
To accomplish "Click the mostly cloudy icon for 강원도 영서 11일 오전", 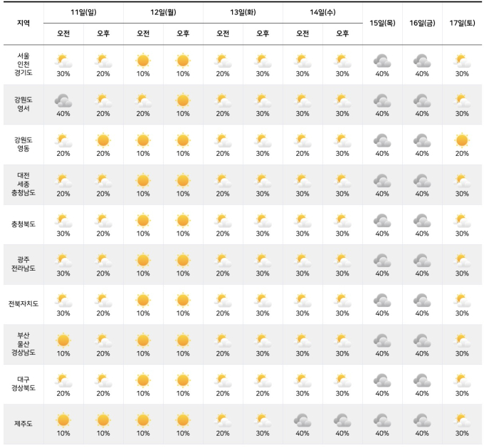I will coord(63,100).
